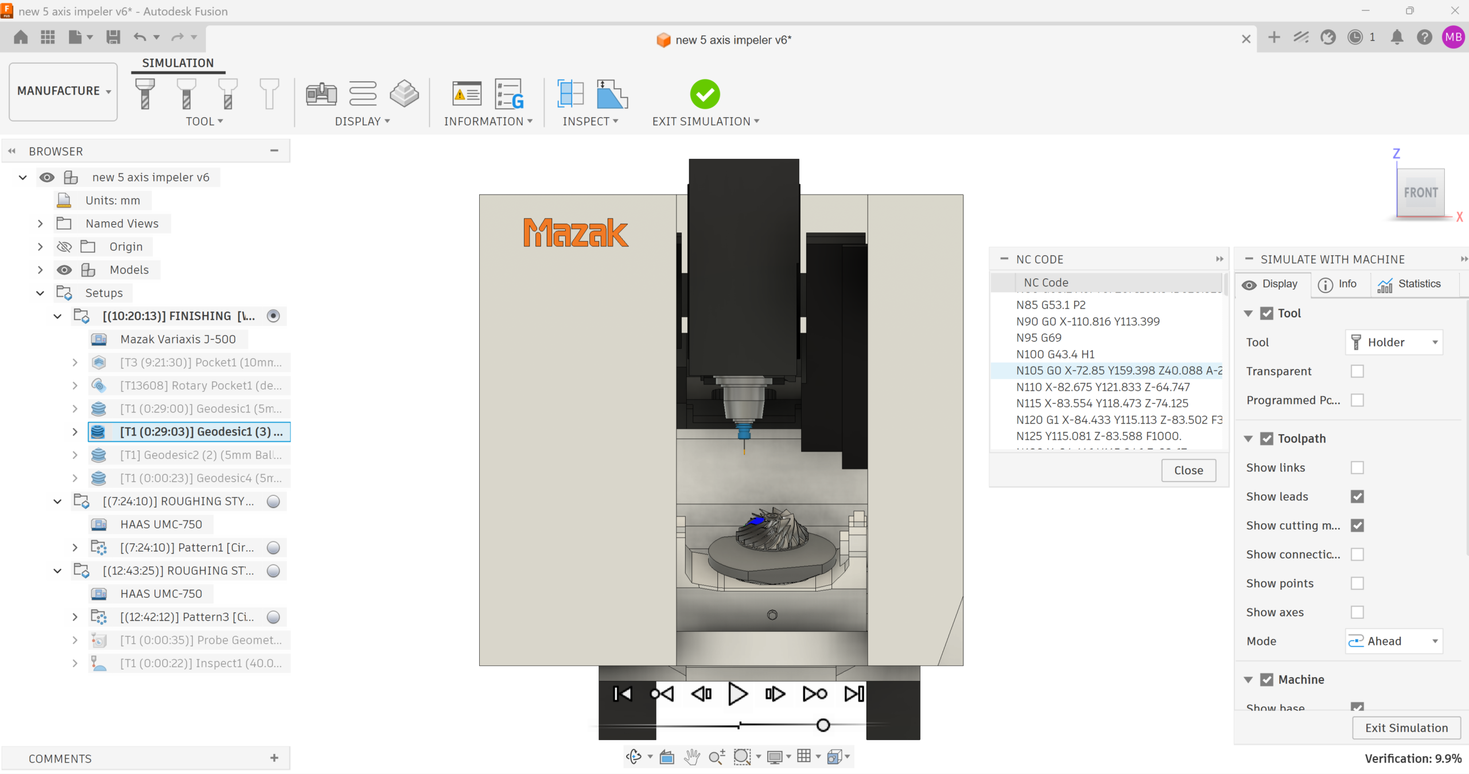Select the pan hand icon

[x=693, y=757]
